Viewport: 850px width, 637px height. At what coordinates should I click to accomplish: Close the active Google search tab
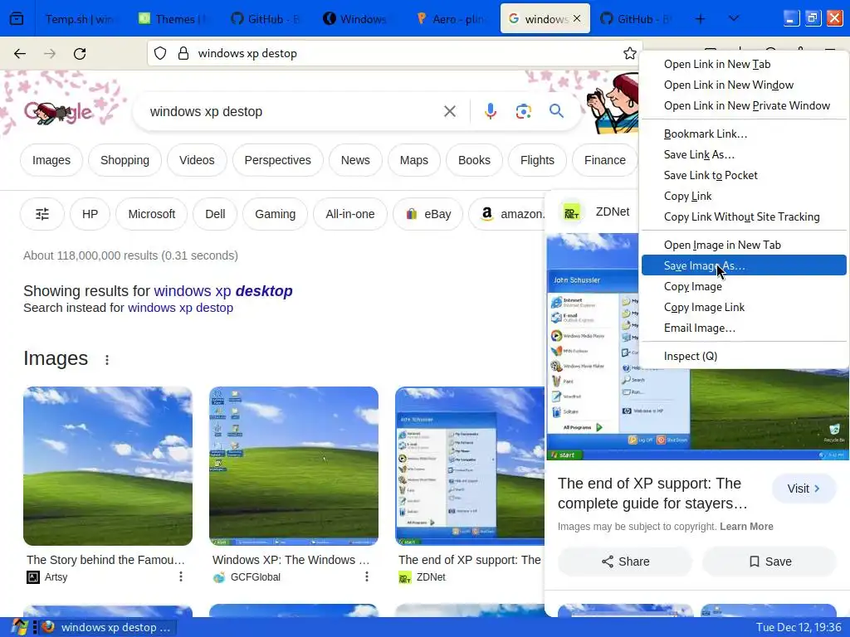[x=577, y=18]
